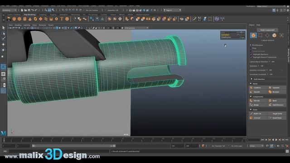290x163 pixels.
Task: Click the redo arrow in status line
Action: click(36, 10)
